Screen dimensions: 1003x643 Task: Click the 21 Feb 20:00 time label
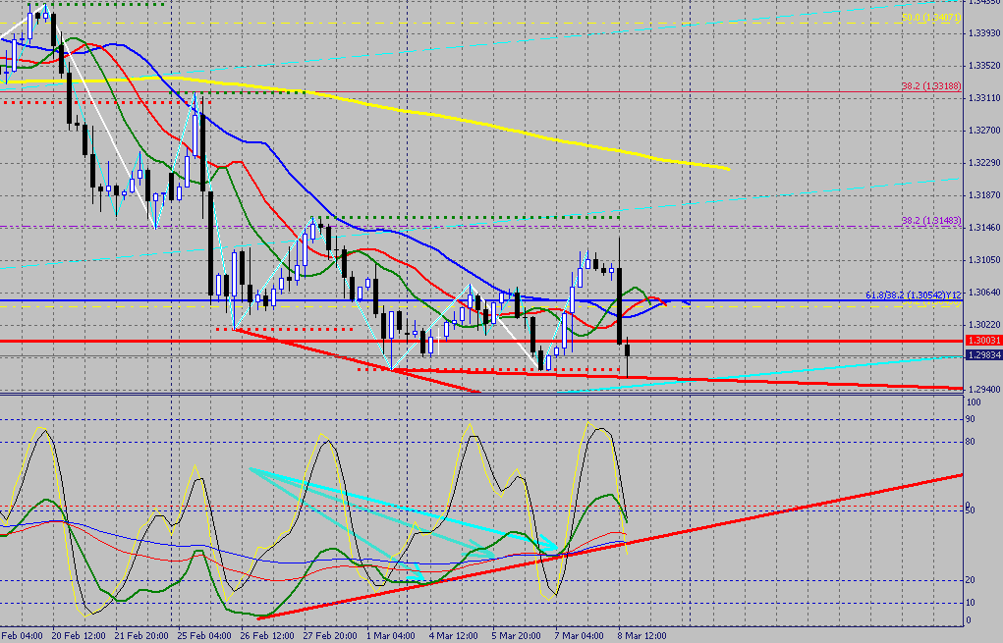click(x=141, y=636)
